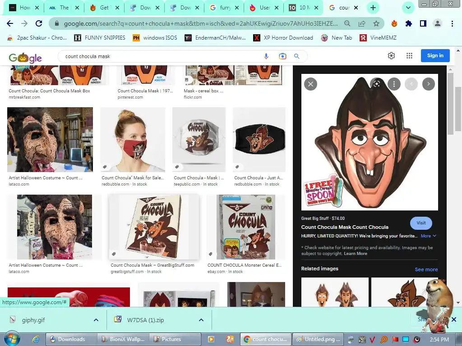Click the browser forward arrow
462x346 pixels.
[24, 23]
